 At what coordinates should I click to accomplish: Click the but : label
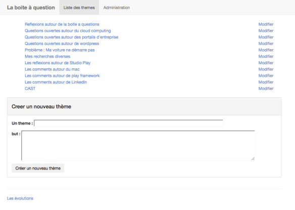click(x=16, y=134)
